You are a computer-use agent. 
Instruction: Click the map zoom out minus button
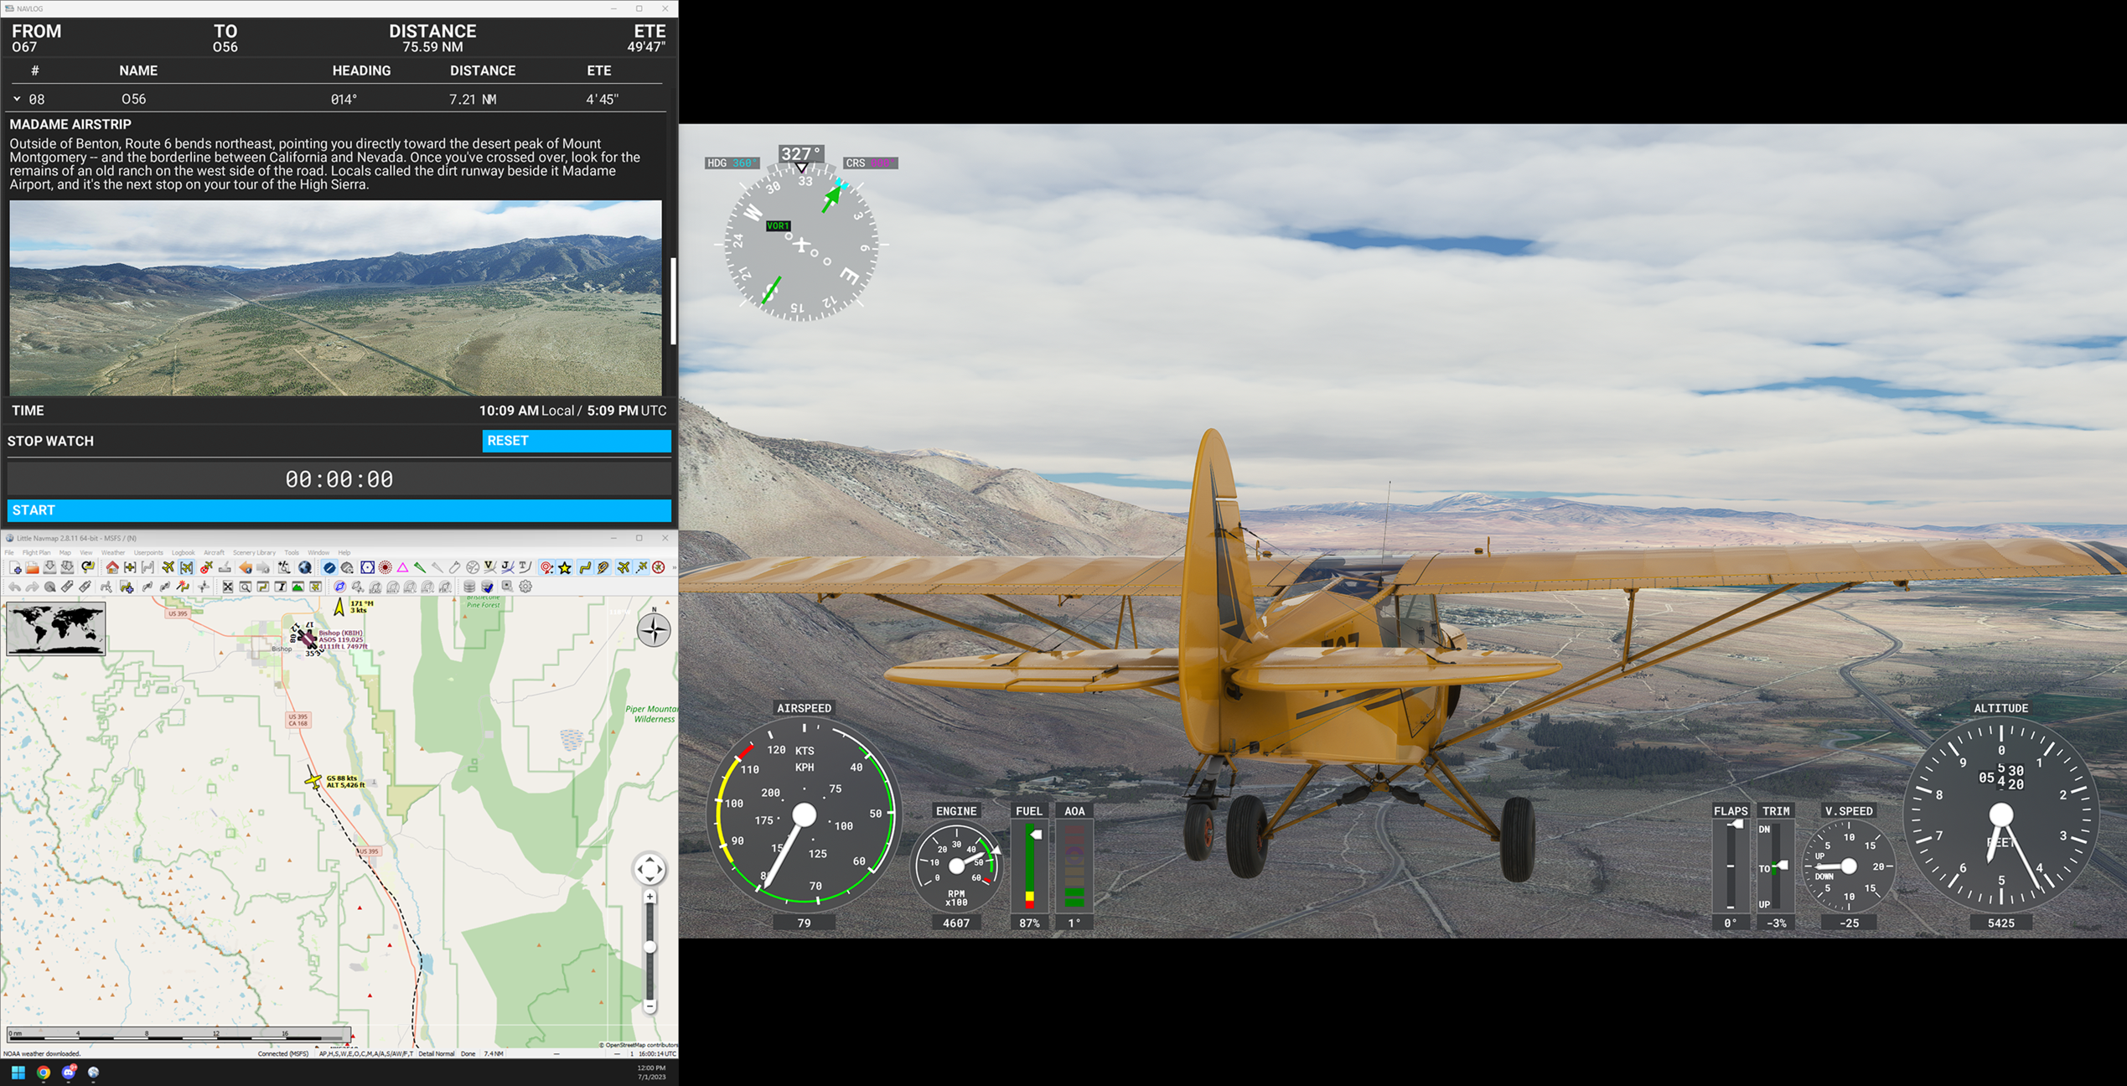click(x=649, y=1005)
